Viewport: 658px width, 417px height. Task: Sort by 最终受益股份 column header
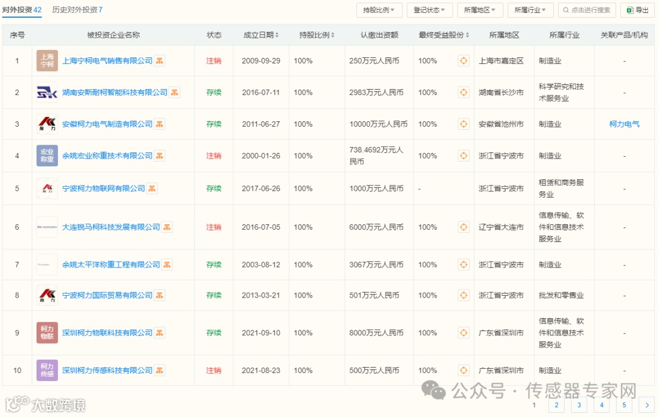[x=444, y=35]
